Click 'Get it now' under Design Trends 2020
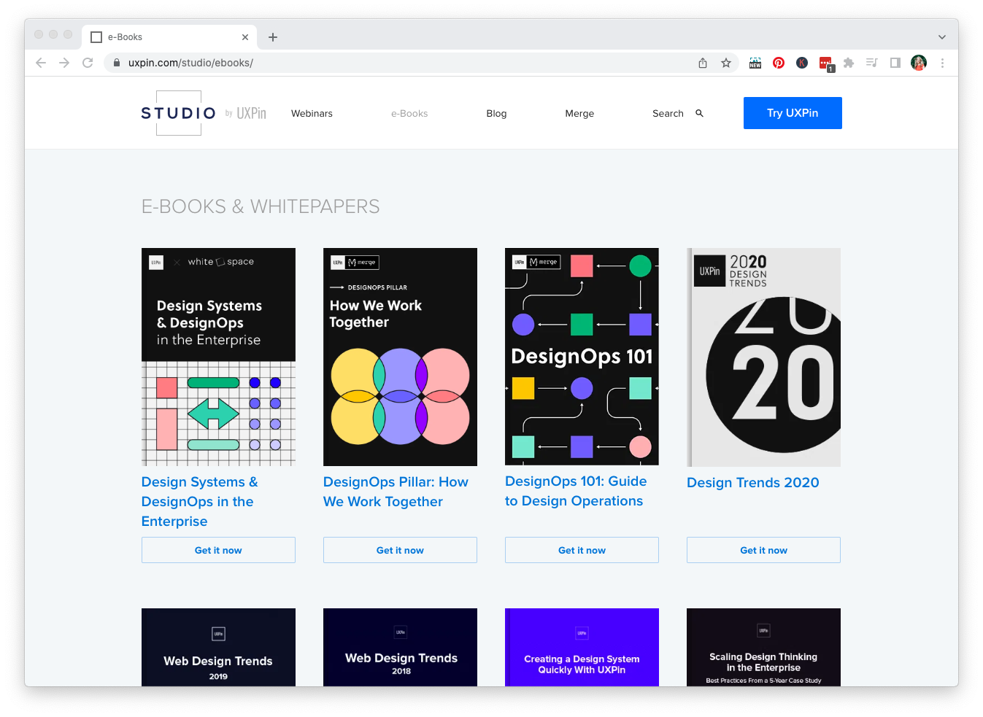Screen dimensions: 983x717 [763, 550]
